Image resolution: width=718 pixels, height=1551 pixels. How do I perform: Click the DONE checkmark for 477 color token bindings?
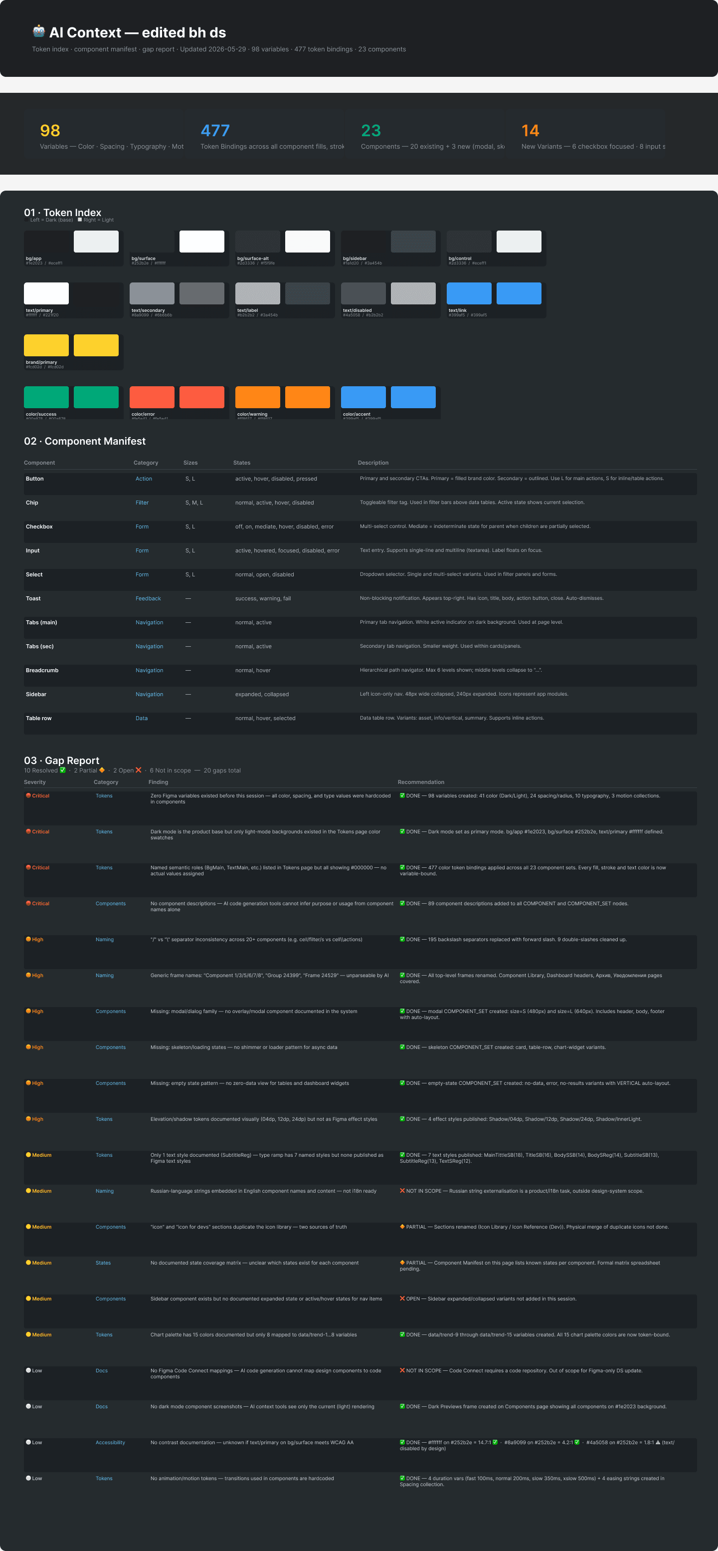pyautogui.click(x=402, y=868)
